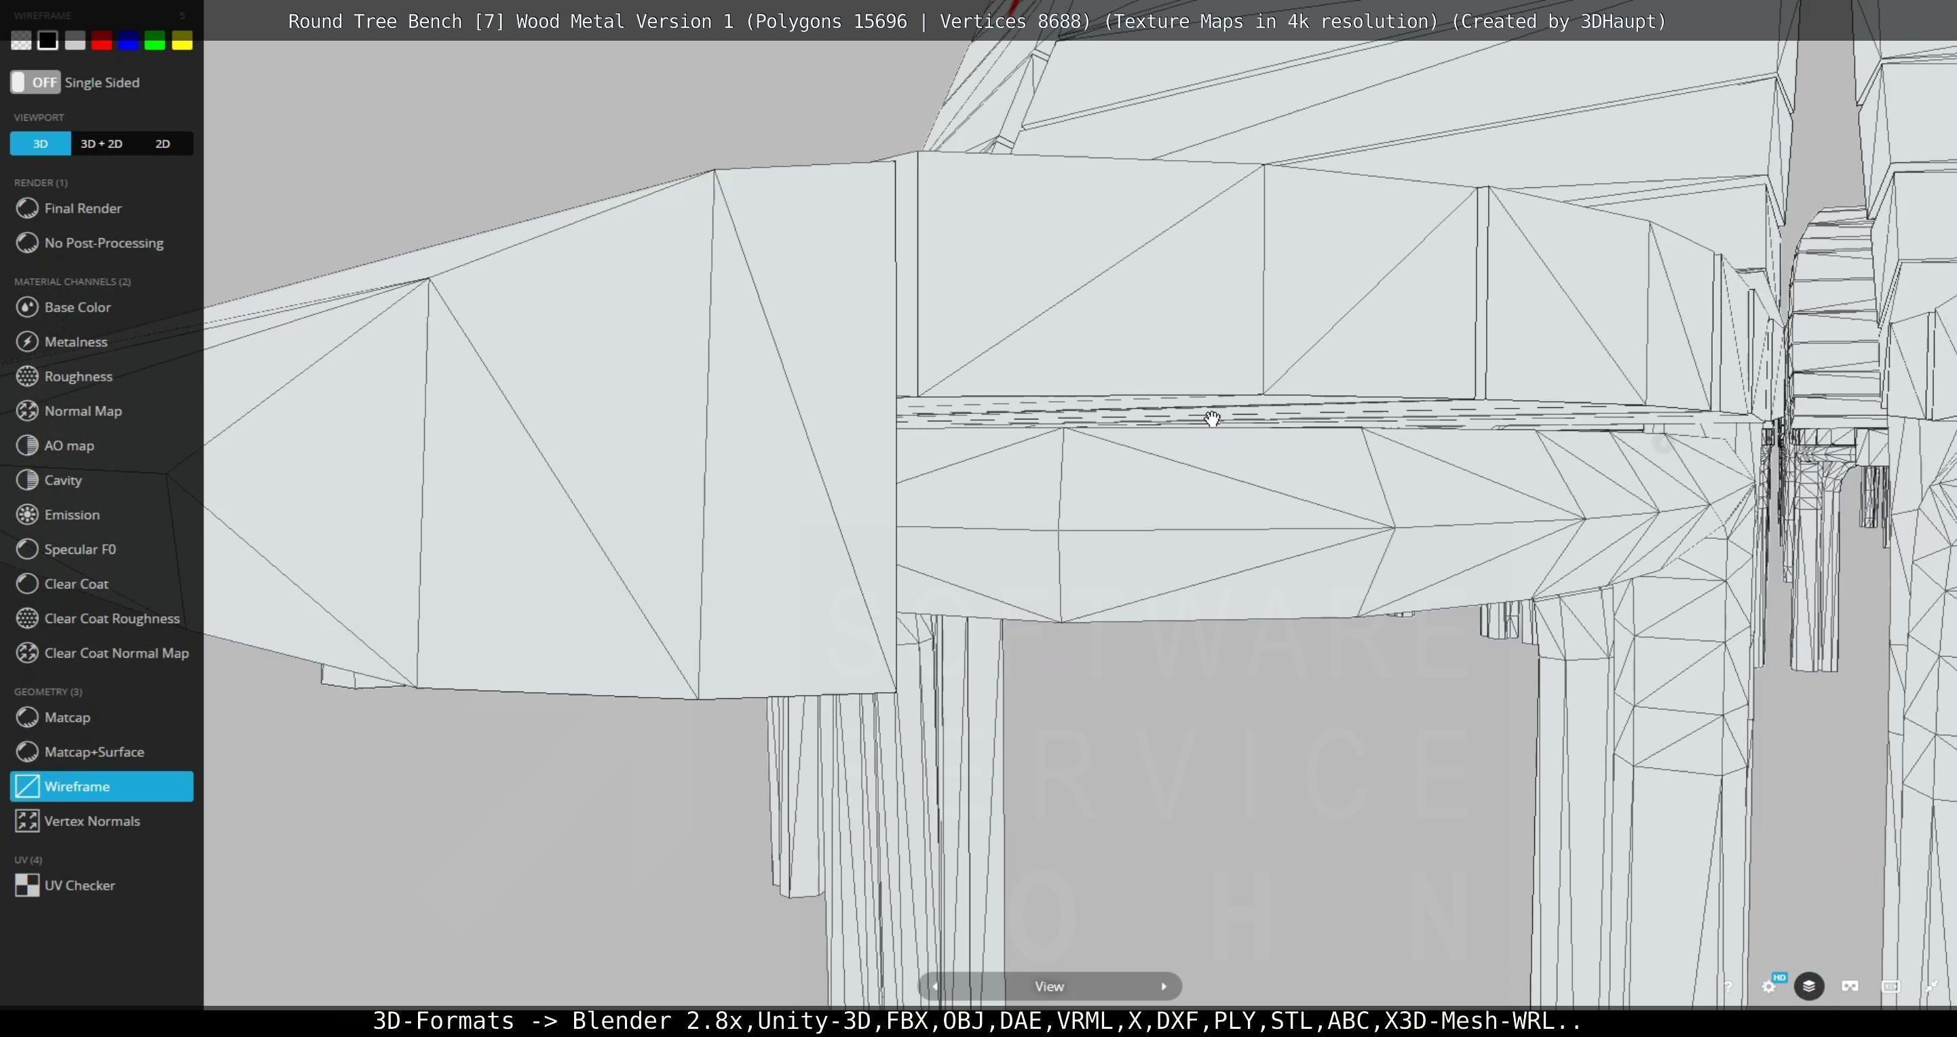
Task: Show the Base Color channel
Action: (x=77, y=307)
